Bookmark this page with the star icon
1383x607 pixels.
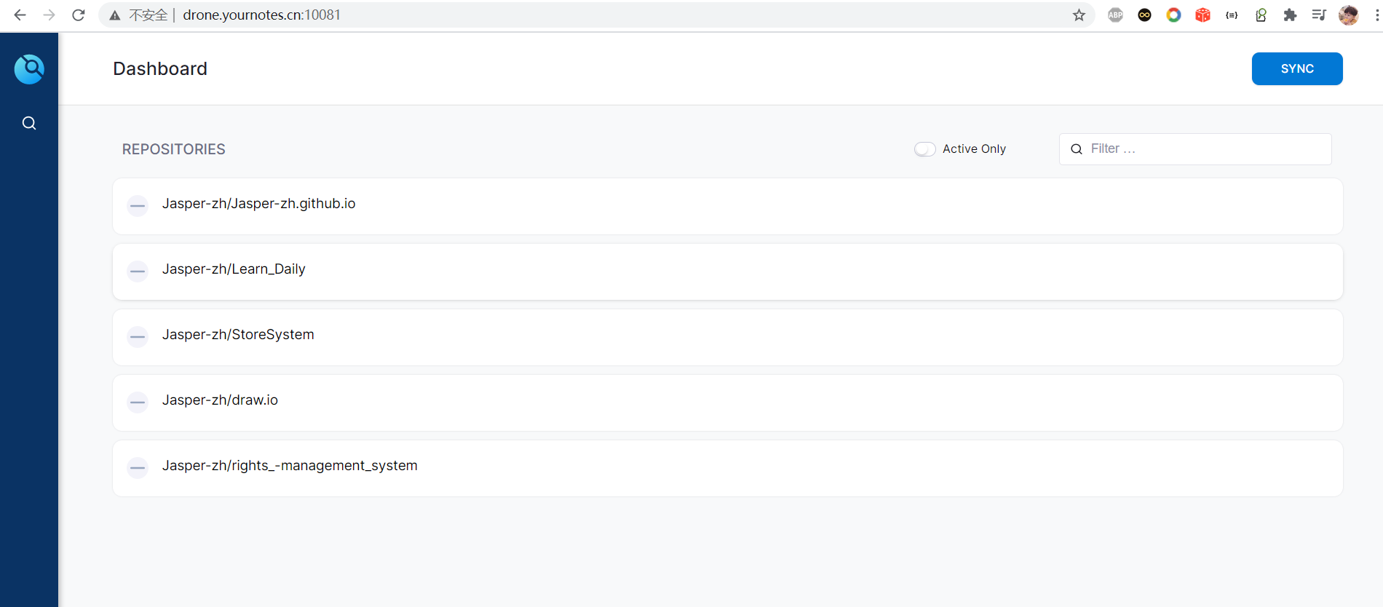[1079, 15]
